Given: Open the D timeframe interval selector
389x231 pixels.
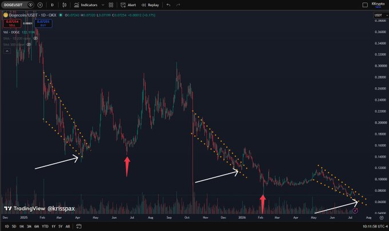Looking at the screenshot, I should coord(52,5).
